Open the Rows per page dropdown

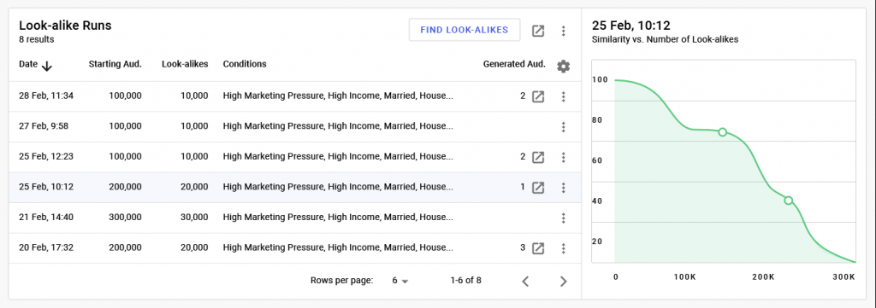pos(400,281)
